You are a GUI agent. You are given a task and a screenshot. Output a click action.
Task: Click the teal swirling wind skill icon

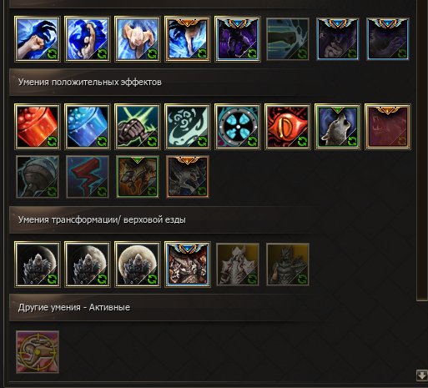click(x=188, y=127)
